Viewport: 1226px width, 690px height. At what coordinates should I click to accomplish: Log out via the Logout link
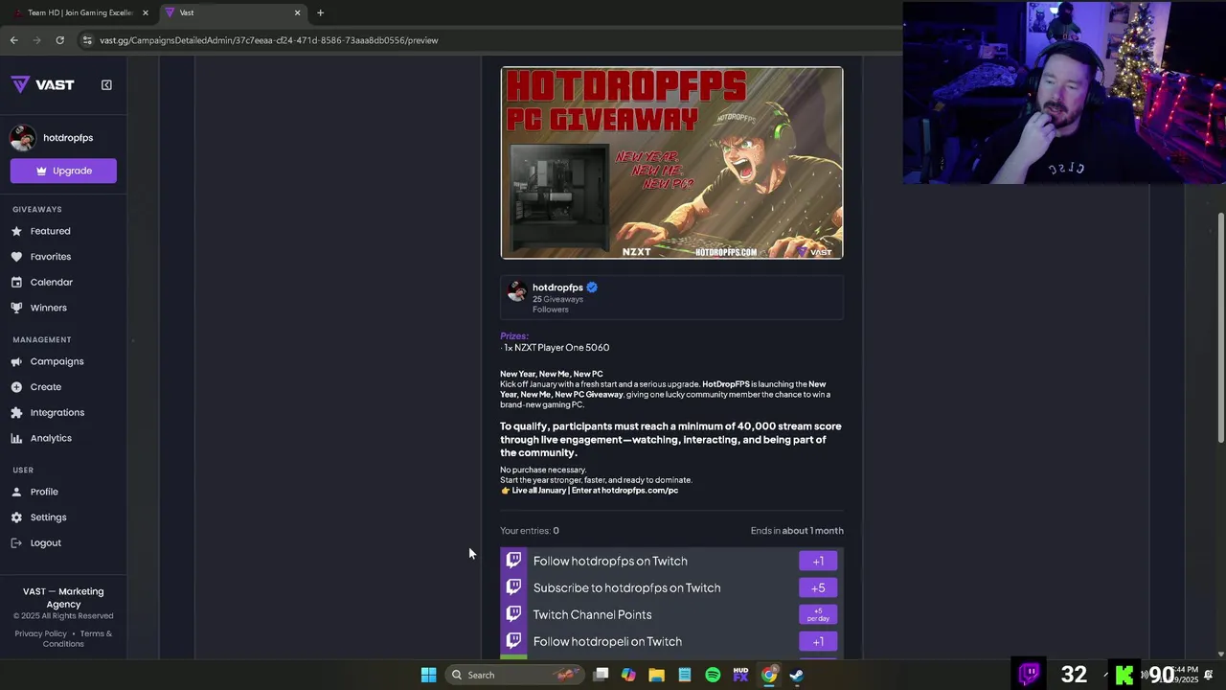pos(46,543)
